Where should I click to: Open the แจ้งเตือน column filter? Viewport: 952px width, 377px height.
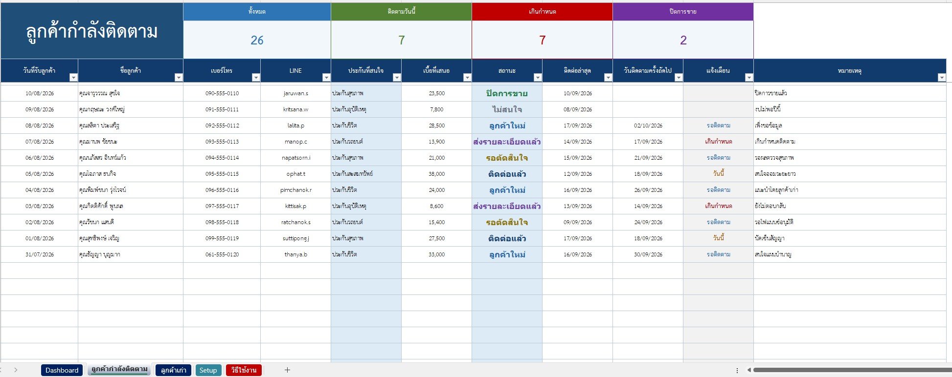tap(749, 78)
